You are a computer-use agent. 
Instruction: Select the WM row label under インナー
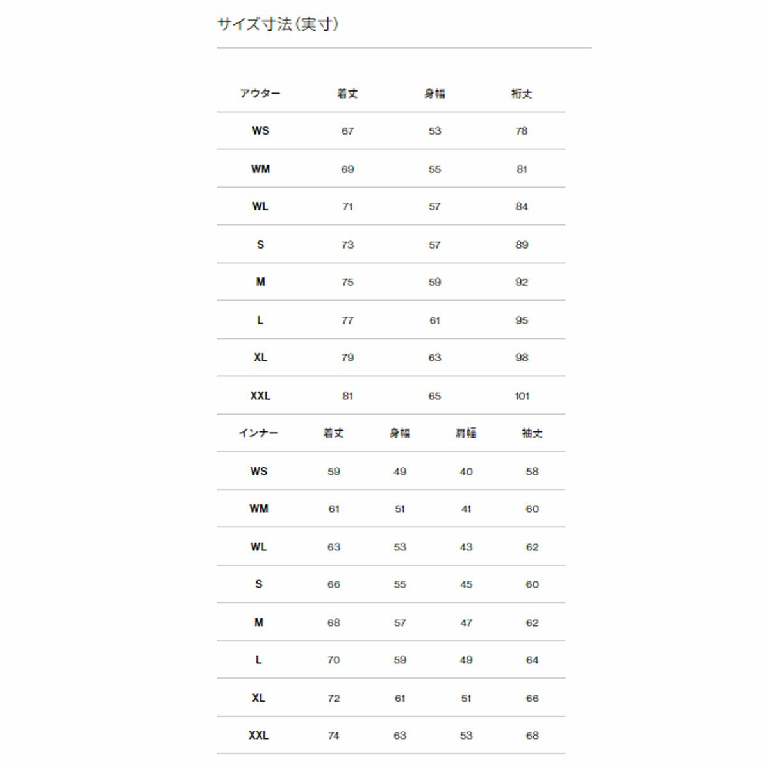coord(259,509)
